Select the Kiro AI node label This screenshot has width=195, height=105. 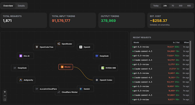[x=26, y=56]
